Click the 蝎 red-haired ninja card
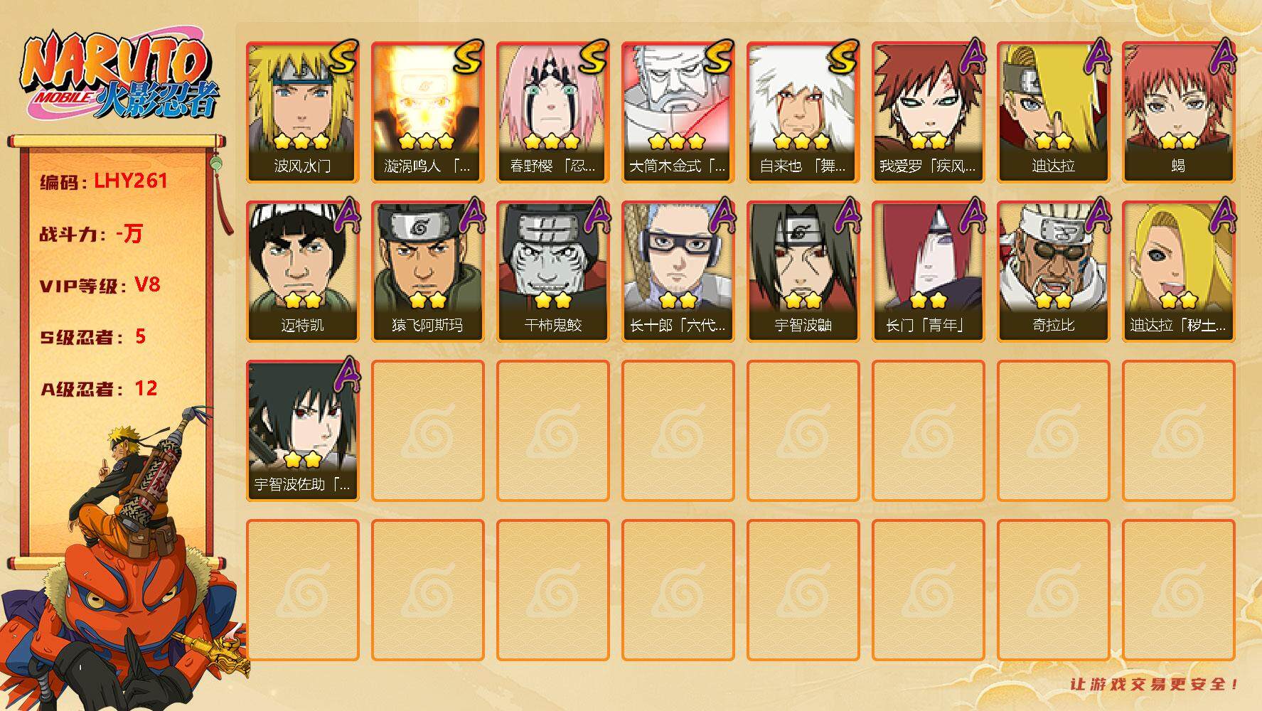 coord(1179,112)
